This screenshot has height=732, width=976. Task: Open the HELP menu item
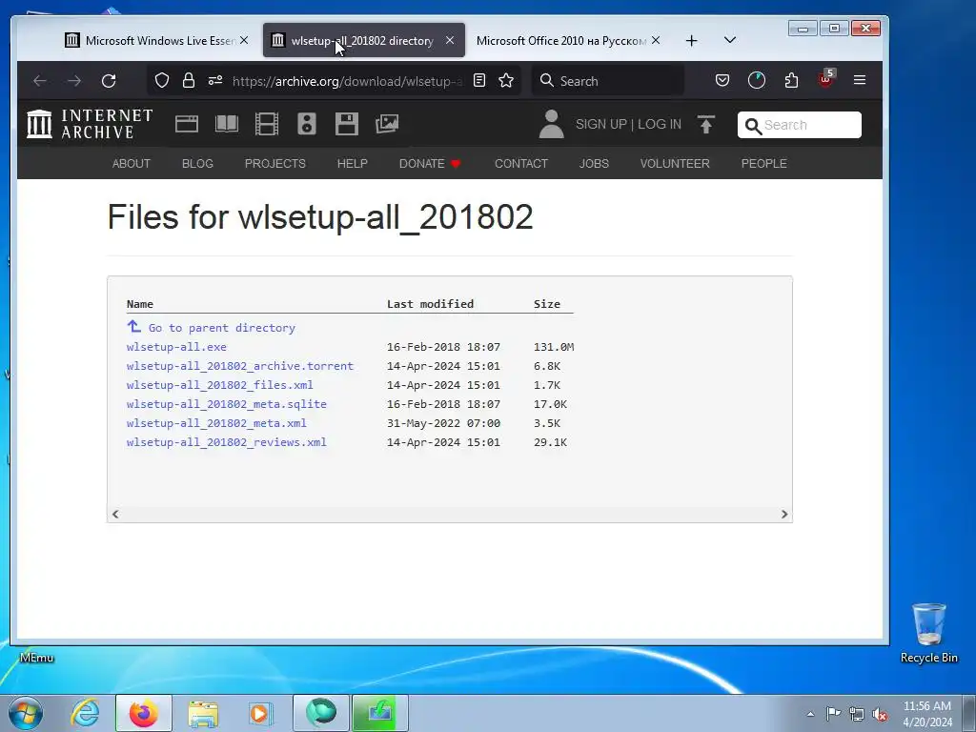pos(353,163)
